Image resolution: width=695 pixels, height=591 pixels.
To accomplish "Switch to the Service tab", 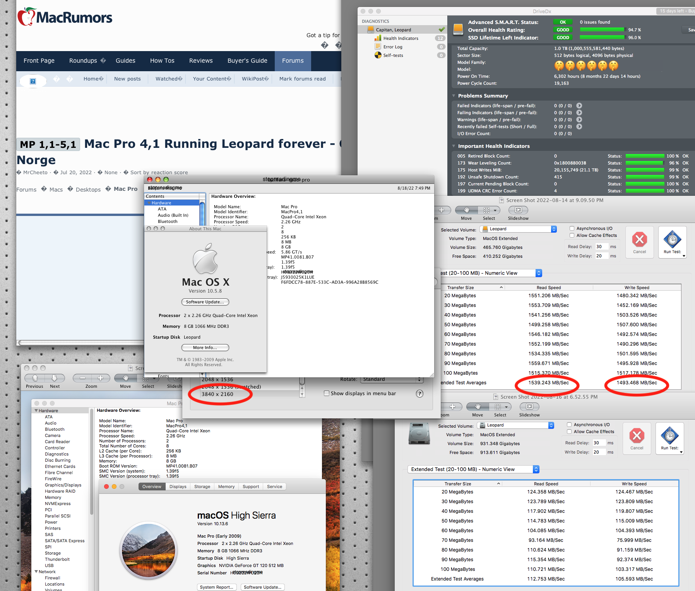I will point(275,487).
